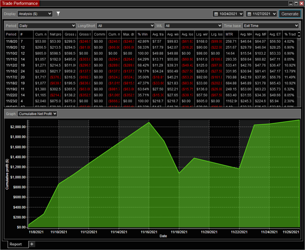Click the table scroll down arrow
Viewport: 305px width, 250px height.
pos(299,36)
